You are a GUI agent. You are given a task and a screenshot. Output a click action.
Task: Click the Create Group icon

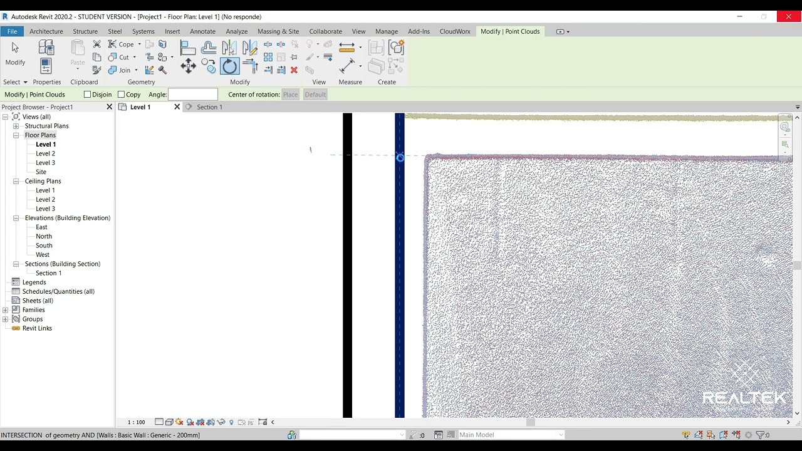(x=396, y=48)
